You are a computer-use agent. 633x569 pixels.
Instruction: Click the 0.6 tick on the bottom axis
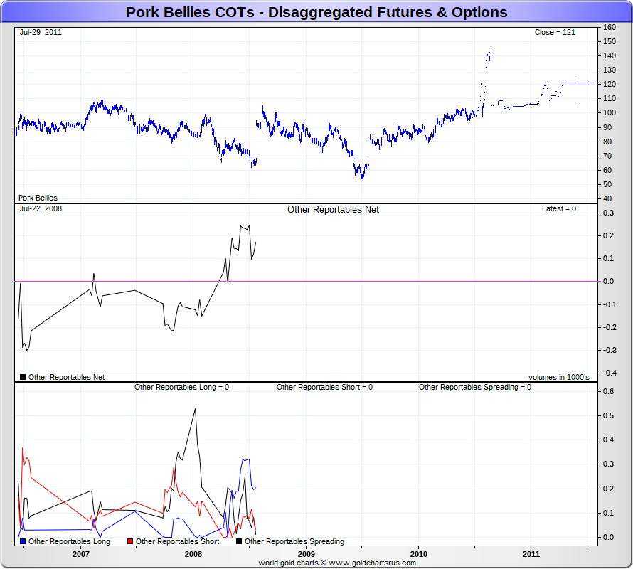tap(608, 391)
